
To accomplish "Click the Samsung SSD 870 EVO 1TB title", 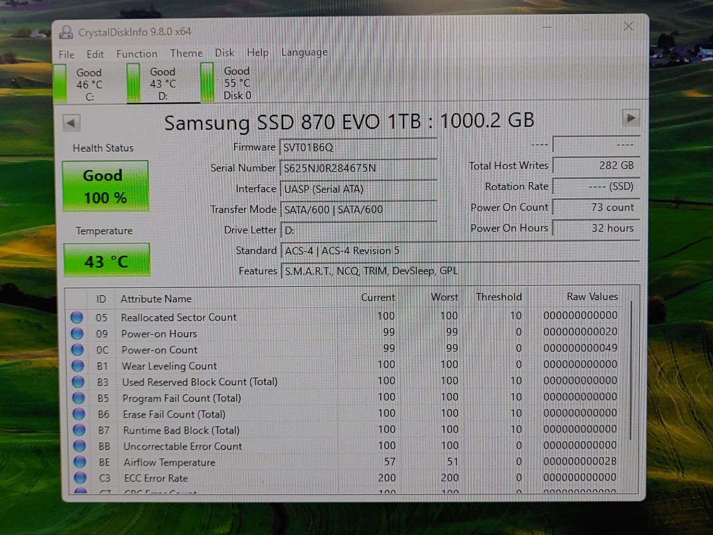I will click(x=349, y=121).
